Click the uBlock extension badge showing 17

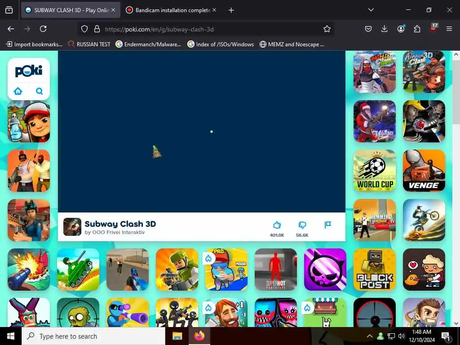[x=433, y=28]
